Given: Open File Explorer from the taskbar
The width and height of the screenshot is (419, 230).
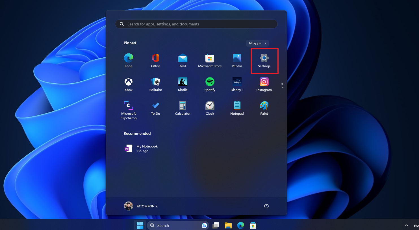Looking at the screenshot, I should (x=228, y=225).
